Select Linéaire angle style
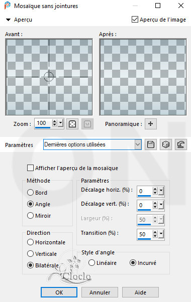Viewport: 191px width, 302px height. pos(91,263)
